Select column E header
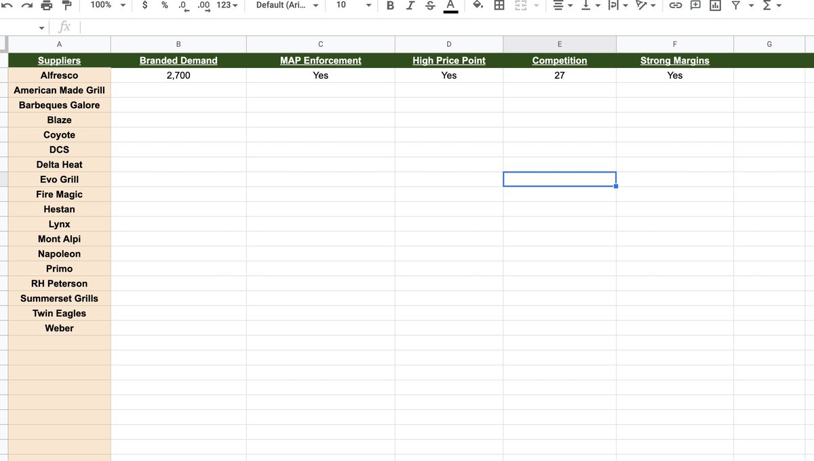 pyautogui.click(x=560, y=44)
